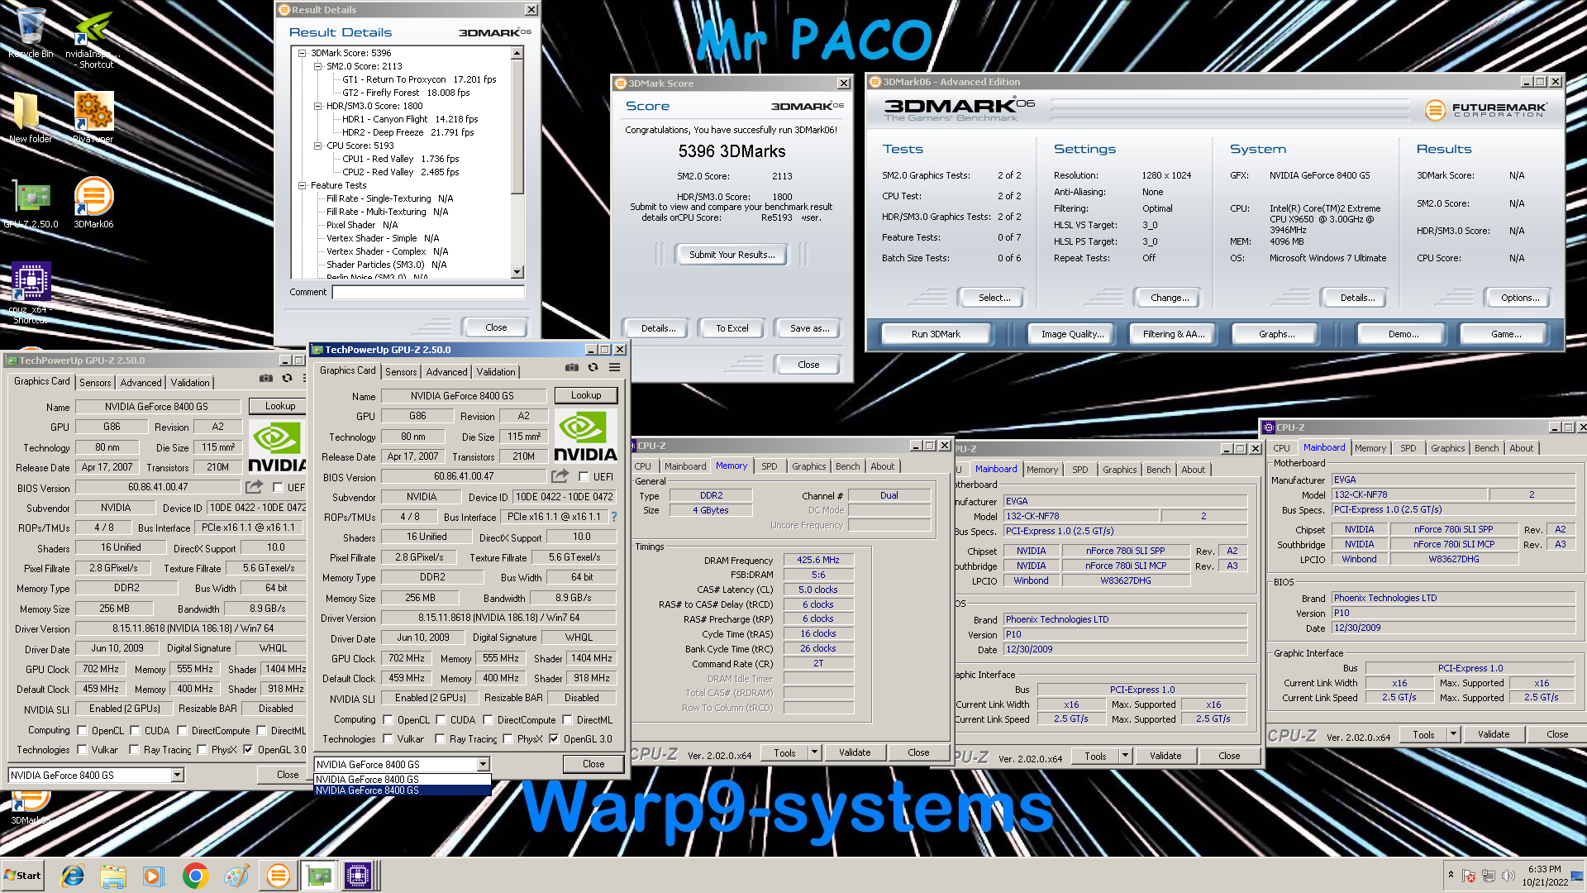Open GPU selector dropdown in back GPU-Z
Viewport: 1587px width, 893px height.
[177, 776]
